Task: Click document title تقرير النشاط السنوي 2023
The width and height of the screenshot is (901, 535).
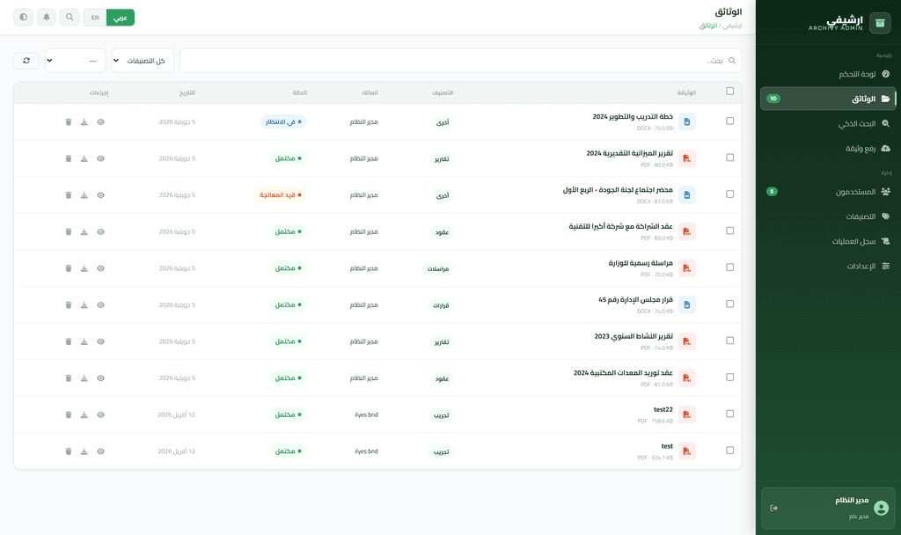Action: (x=634, y=336)
